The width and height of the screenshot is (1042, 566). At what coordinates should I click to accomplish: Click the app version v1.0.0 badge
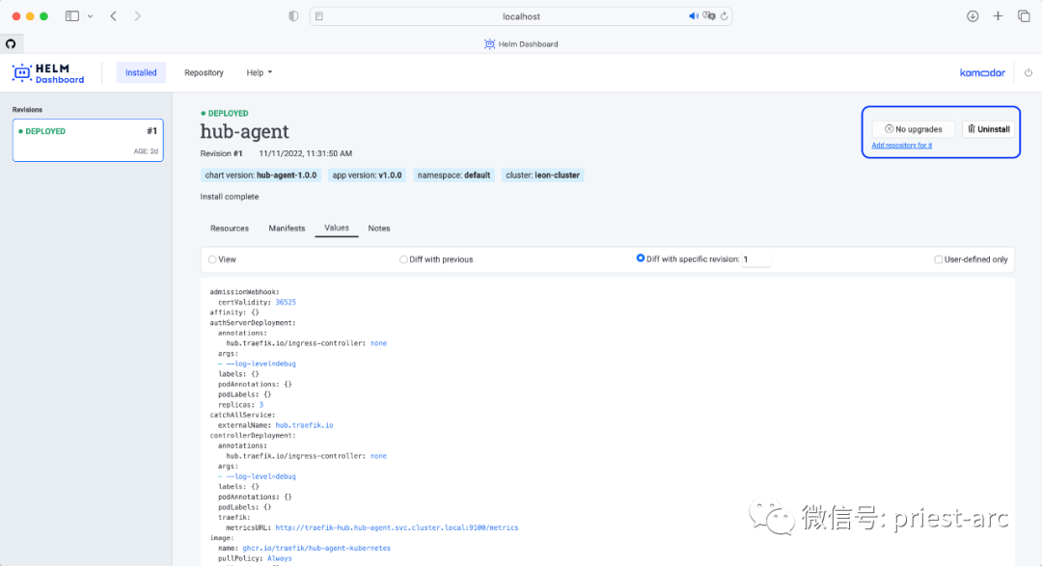(x=367, y=175)
